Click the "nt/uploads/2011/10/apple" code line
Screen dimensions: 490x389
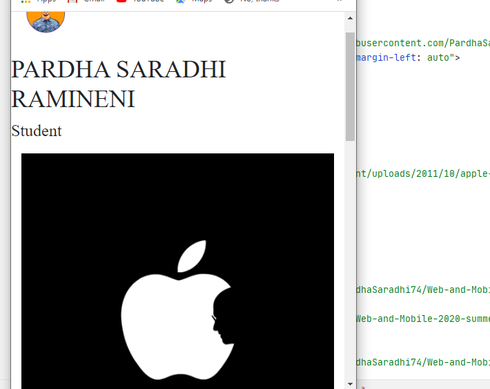[423, 173]
